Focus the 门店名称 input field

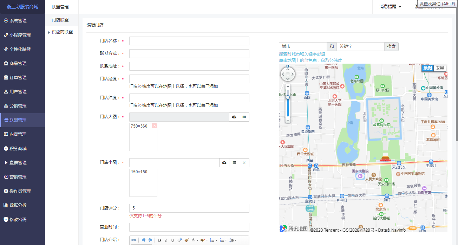pyautogui.click(x=189, y=41)
